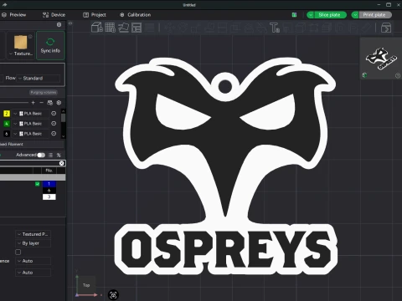Edit the filament 2 preset icon
402x301 pixels.
[x=54, y=114]
